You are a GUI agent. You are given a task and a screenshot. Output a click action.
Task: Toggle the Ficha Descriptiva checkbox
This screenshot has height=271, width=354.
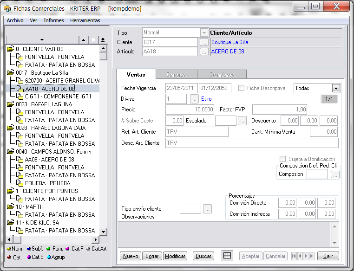tap(241, 88)
